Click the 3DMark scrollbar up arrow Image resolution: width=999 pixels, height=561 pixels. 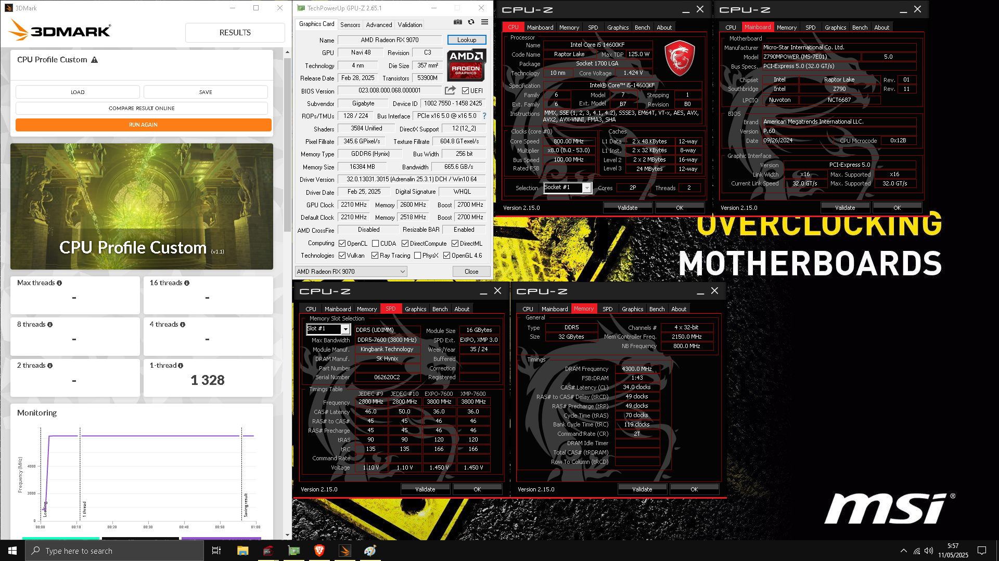click(287, 52)
